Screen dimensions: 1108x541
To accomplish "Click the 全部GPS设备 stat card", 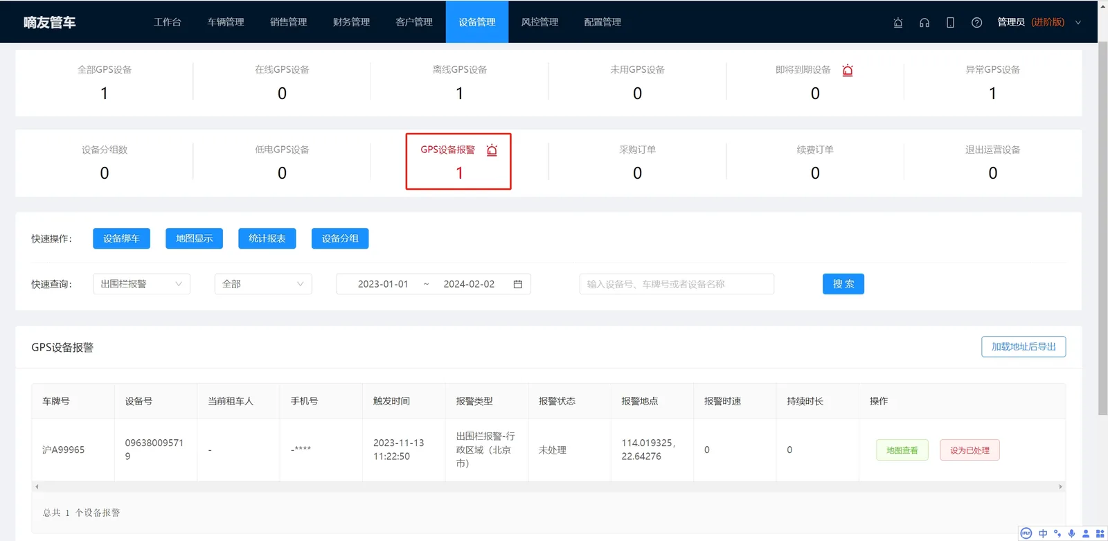I will point(105,82).
